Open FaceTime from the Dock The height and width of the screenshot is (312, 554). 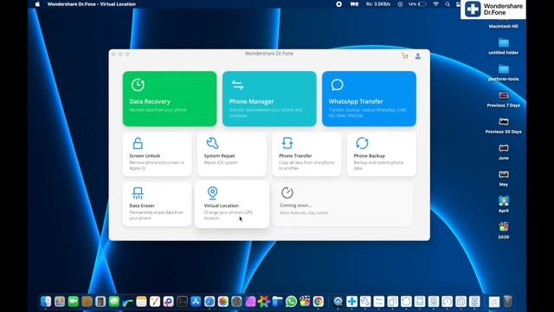click(x=73, y=302)
